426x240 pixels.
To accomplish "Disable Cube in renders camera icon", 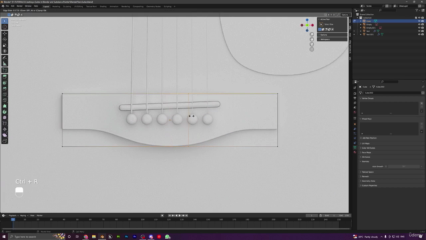I will pos(423,21).
